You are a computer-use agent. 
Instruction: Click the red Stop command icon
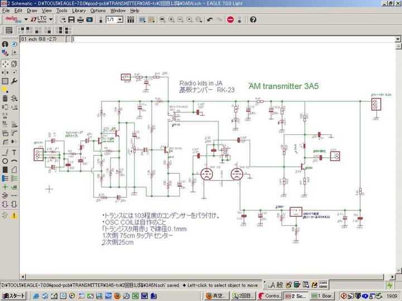230,20
